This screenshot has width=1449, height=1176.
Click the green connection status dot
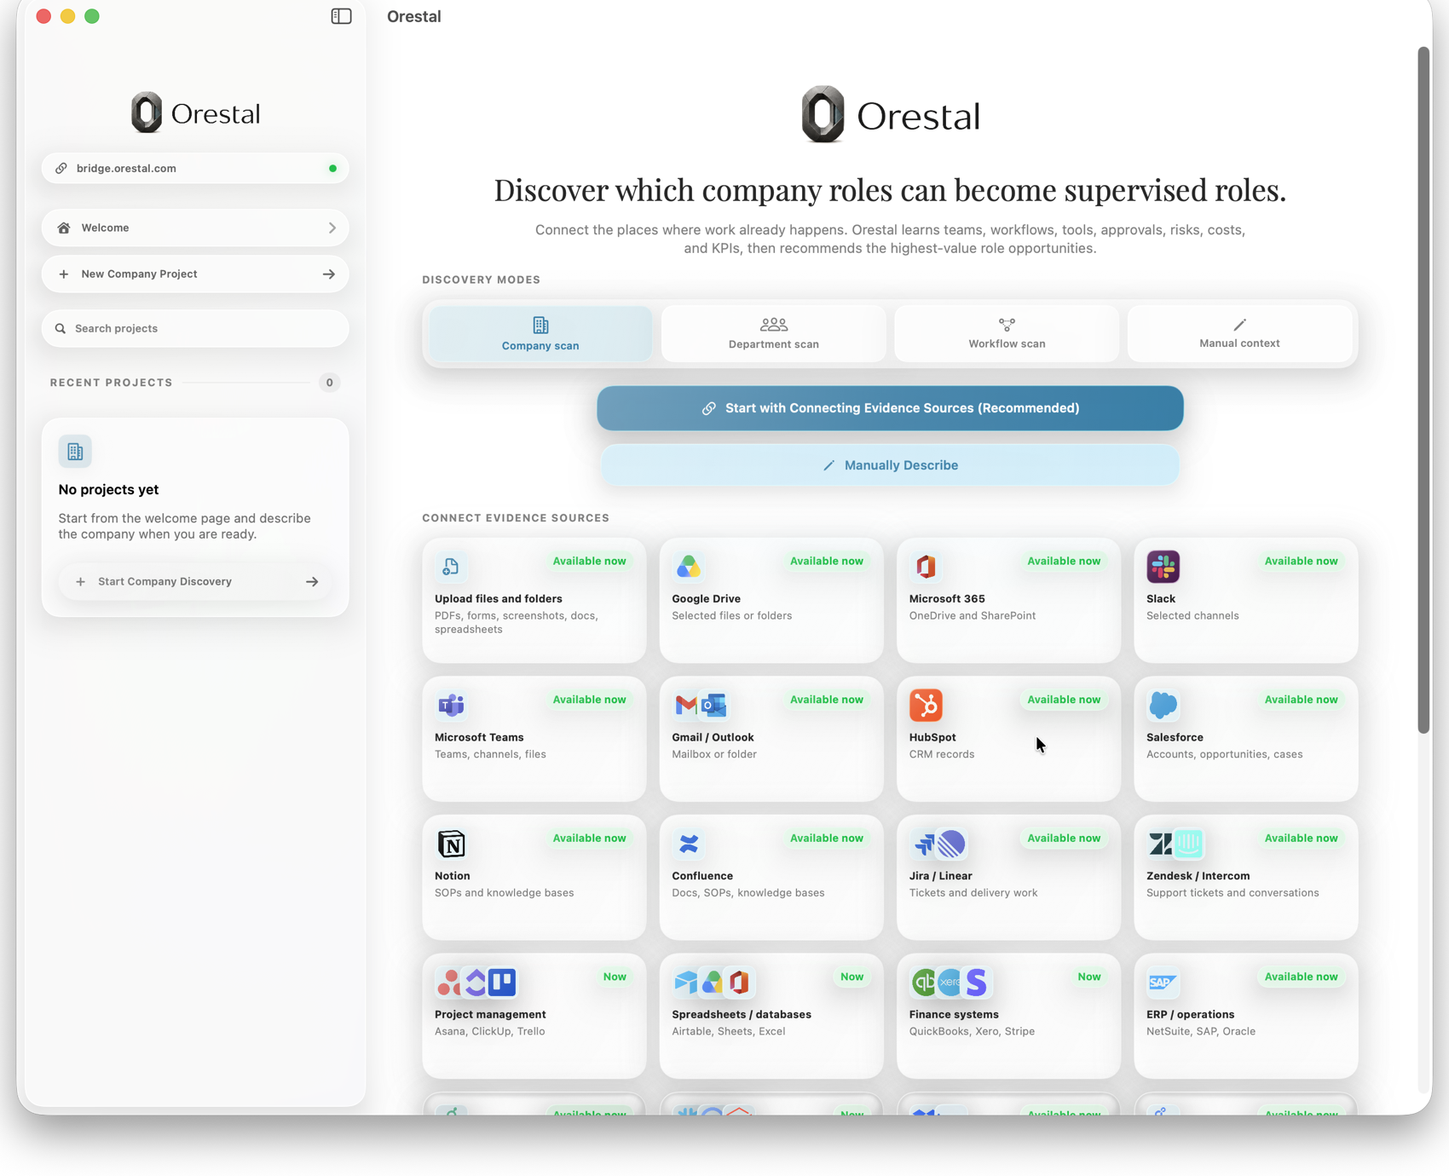pos(332,168)
